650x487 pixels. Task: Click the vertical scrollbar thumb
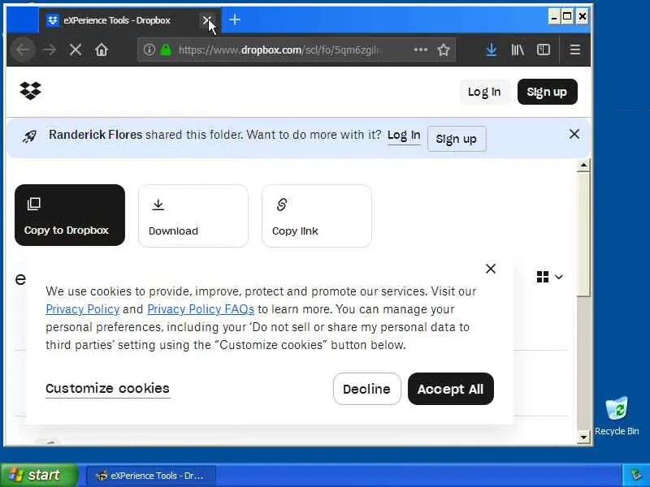pyautogui.click(x=583, y=234)
